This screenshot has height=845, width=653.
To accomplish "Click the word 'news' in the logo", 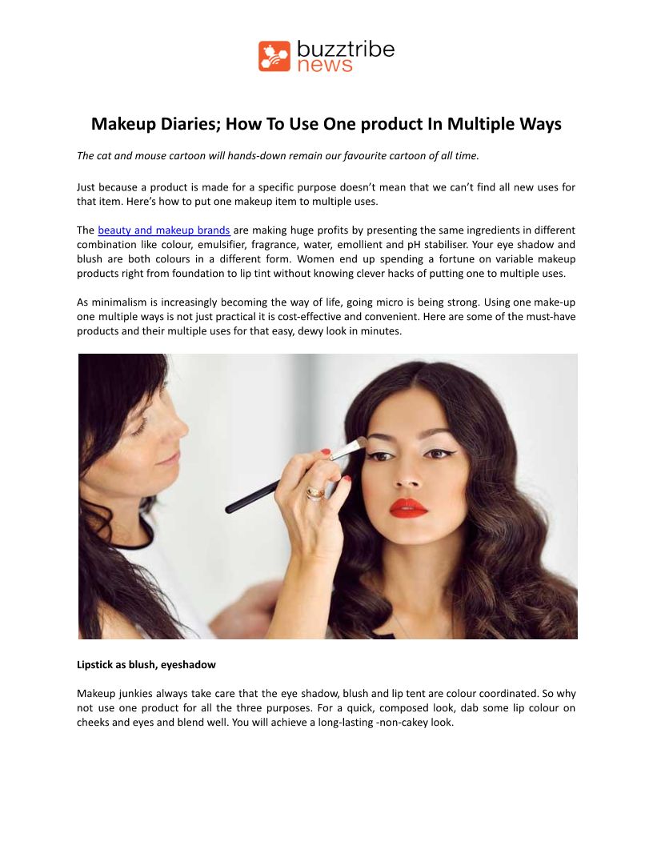I will pyautogui.click(x=324, y=66).
